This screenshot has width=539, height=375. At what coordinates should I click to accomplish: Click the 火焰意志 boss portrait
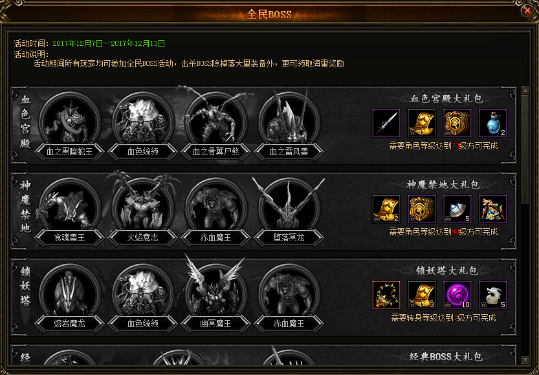[x=143, y=204]
